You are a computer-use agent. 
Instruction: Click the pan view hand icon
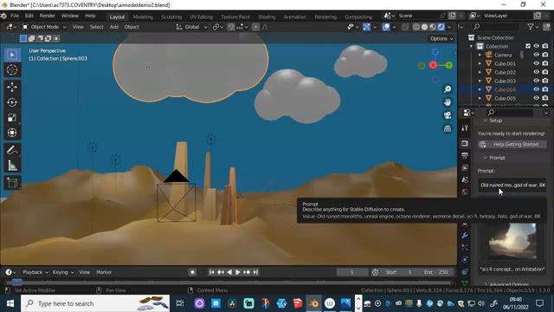click(448, 102)
